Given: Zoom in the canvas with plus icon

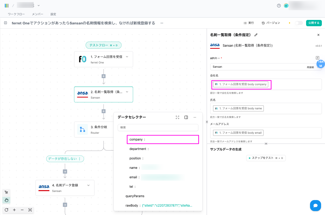Looking at the screenshot, I should pos(14,210).
